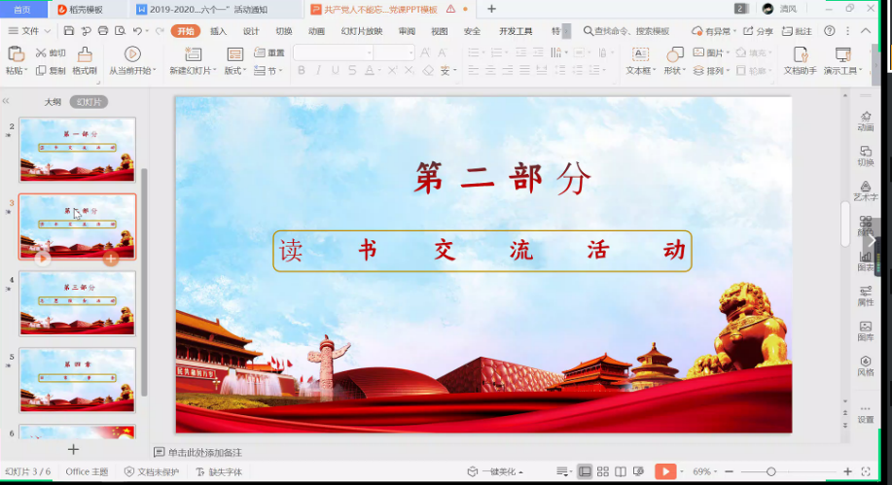Expand the 文件 menu dropdown arrow

(x=48, y=31)
